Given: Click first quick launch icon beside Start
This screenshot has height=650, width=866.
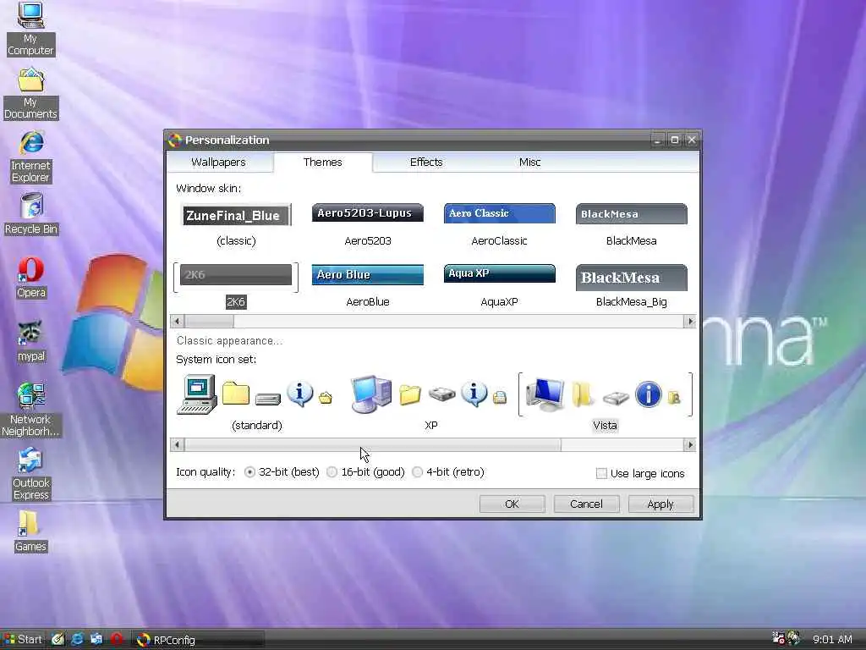Looking at the screenshot, I should tap(58, 640).
